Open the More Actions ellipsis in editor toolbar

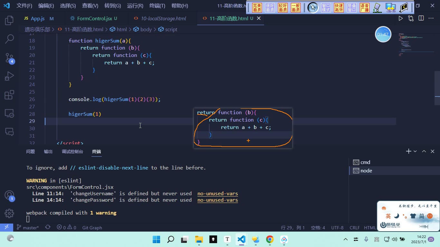point(431,18)
